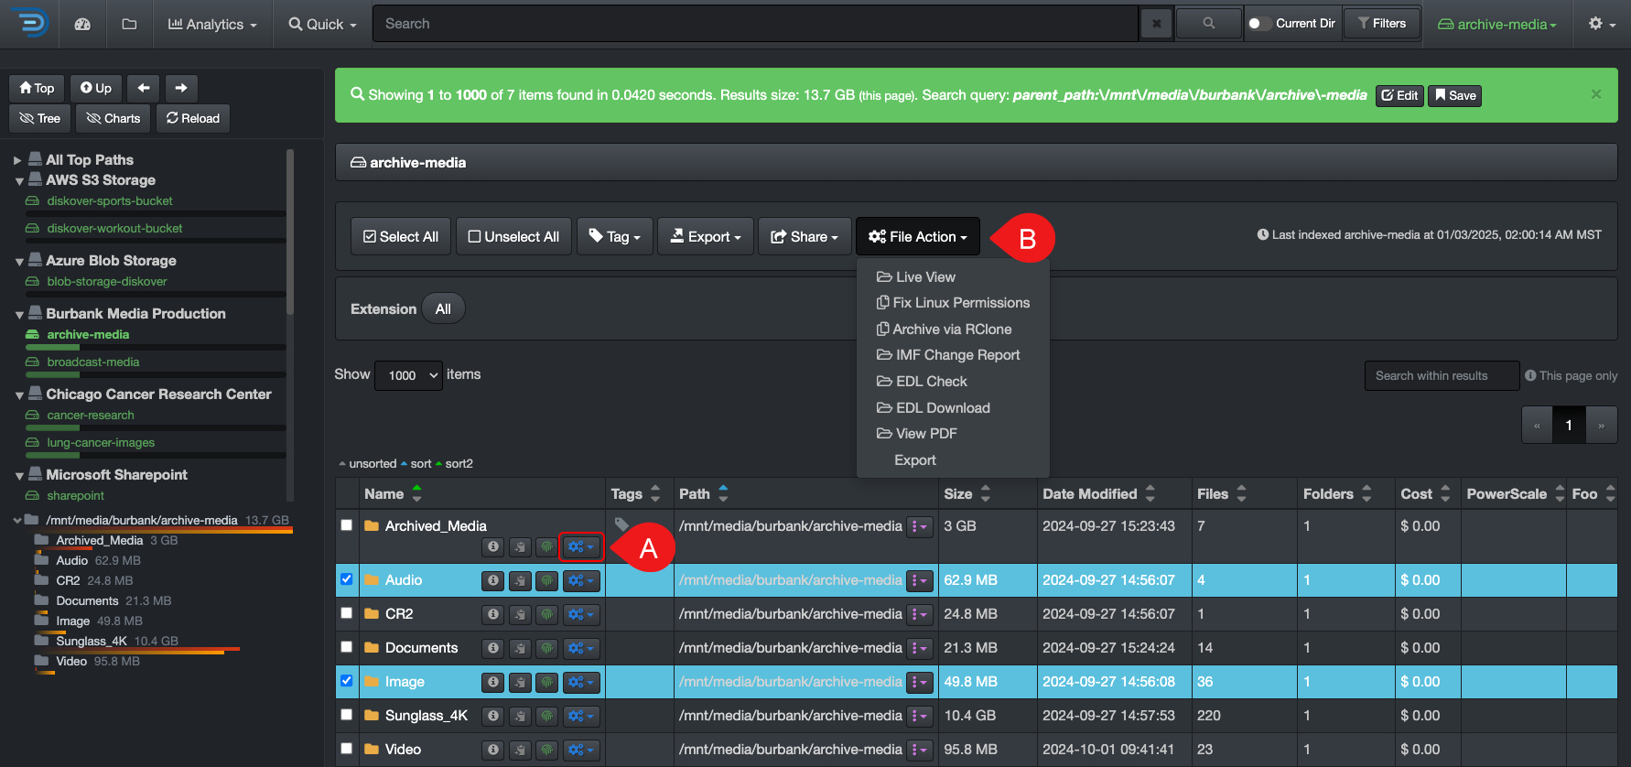
Task: Click the forward arrow navigation button
Action: (181, 88)
